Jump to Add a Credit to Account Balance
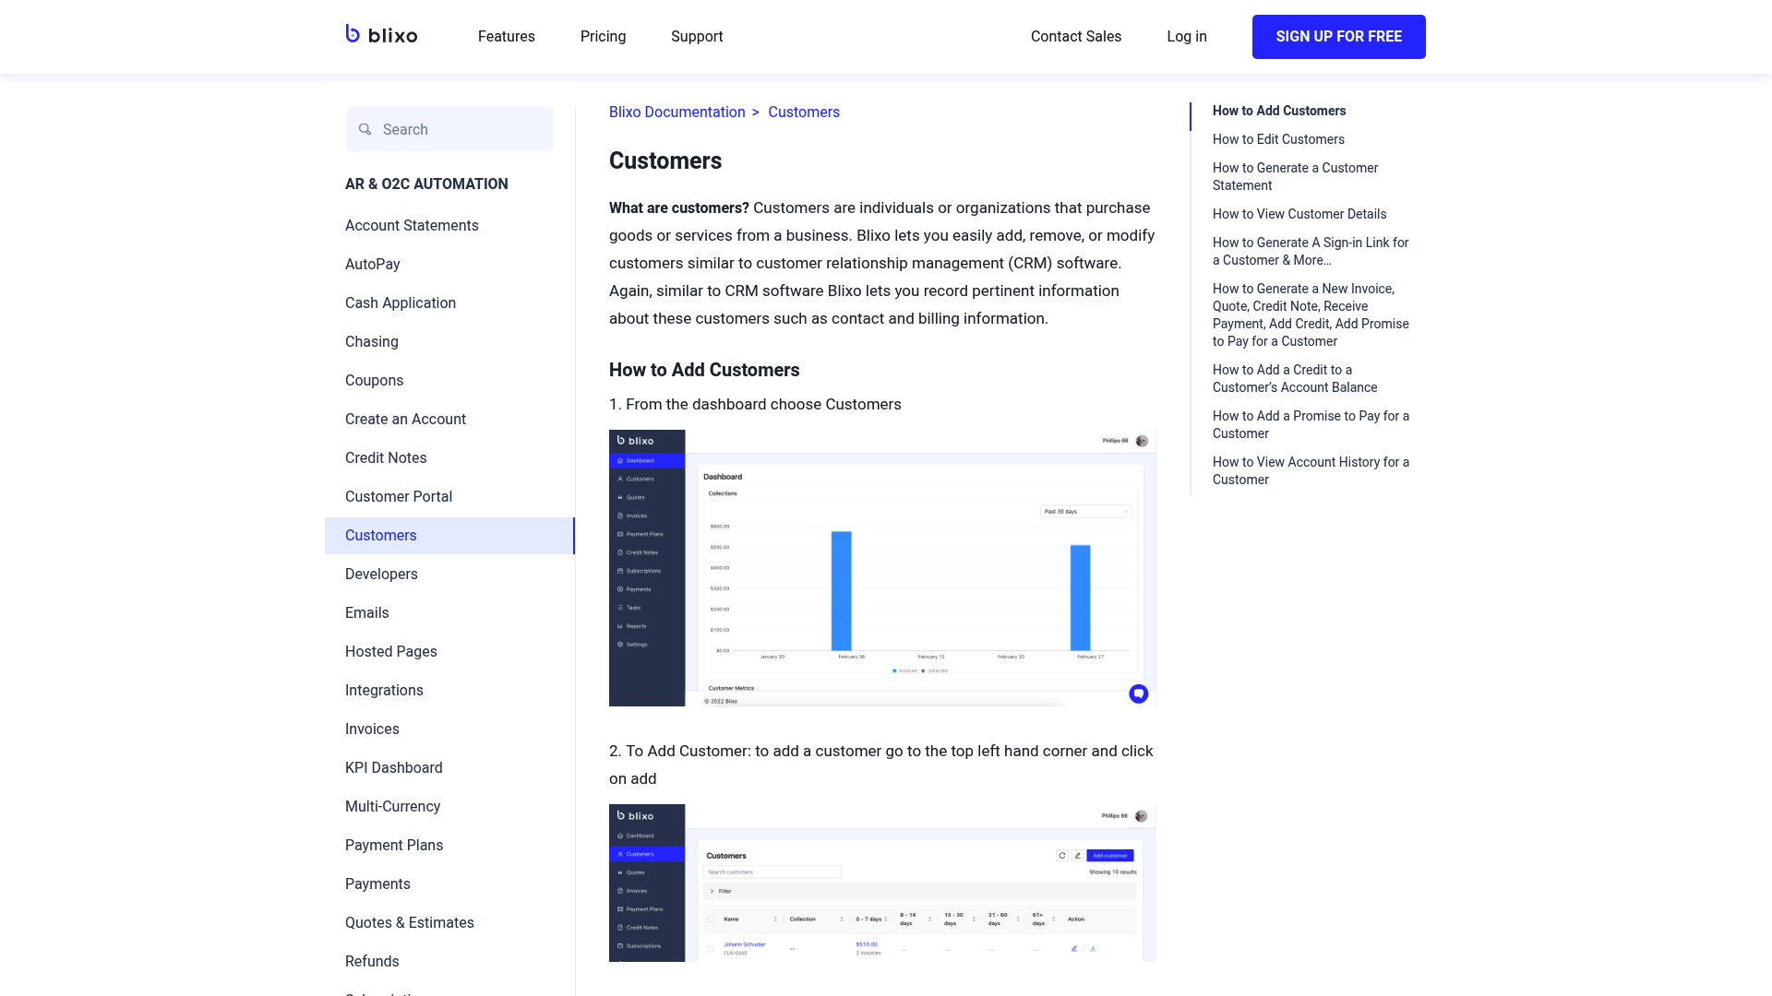This screenshot has width=1772, height=996. click(1295, 378)
